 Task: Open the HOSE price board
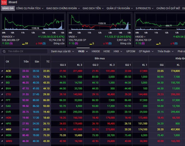[107, 52]
